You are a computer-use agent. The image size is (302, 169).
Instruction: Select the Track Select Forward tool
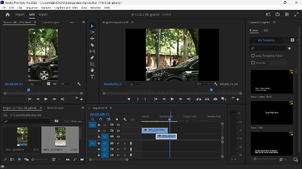92,32
